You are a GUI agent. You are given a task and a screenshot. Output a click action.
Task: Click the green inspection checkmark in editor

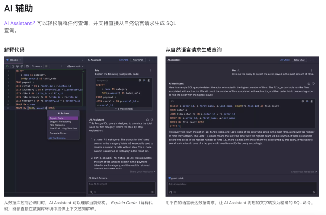coord(83,71)
